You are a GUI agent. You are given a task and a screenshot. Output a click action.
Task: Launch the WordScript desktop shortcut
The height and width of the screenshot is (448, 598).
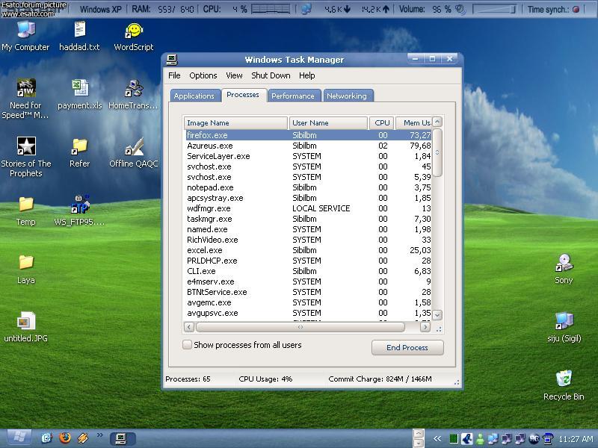pos(134,31)
